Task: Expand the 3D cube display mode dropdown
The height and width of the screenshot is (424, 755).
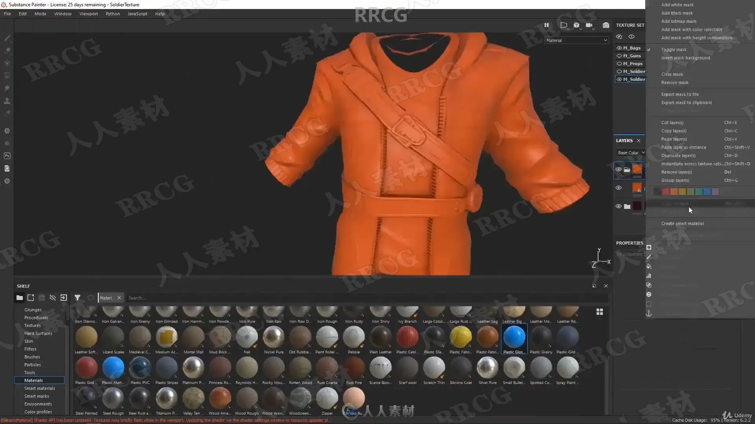Action: point(577,26)
